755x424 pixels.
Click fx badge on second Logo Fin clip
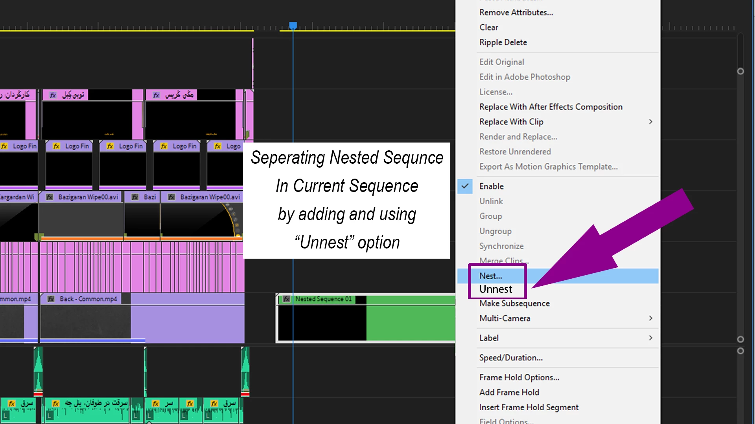point(57,146)
